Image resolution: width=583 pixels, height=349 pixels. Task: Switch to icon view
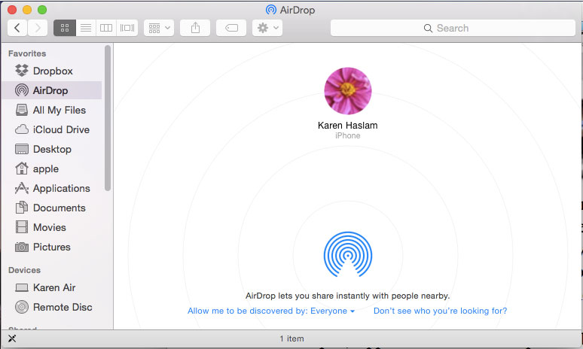coord(65,28)
